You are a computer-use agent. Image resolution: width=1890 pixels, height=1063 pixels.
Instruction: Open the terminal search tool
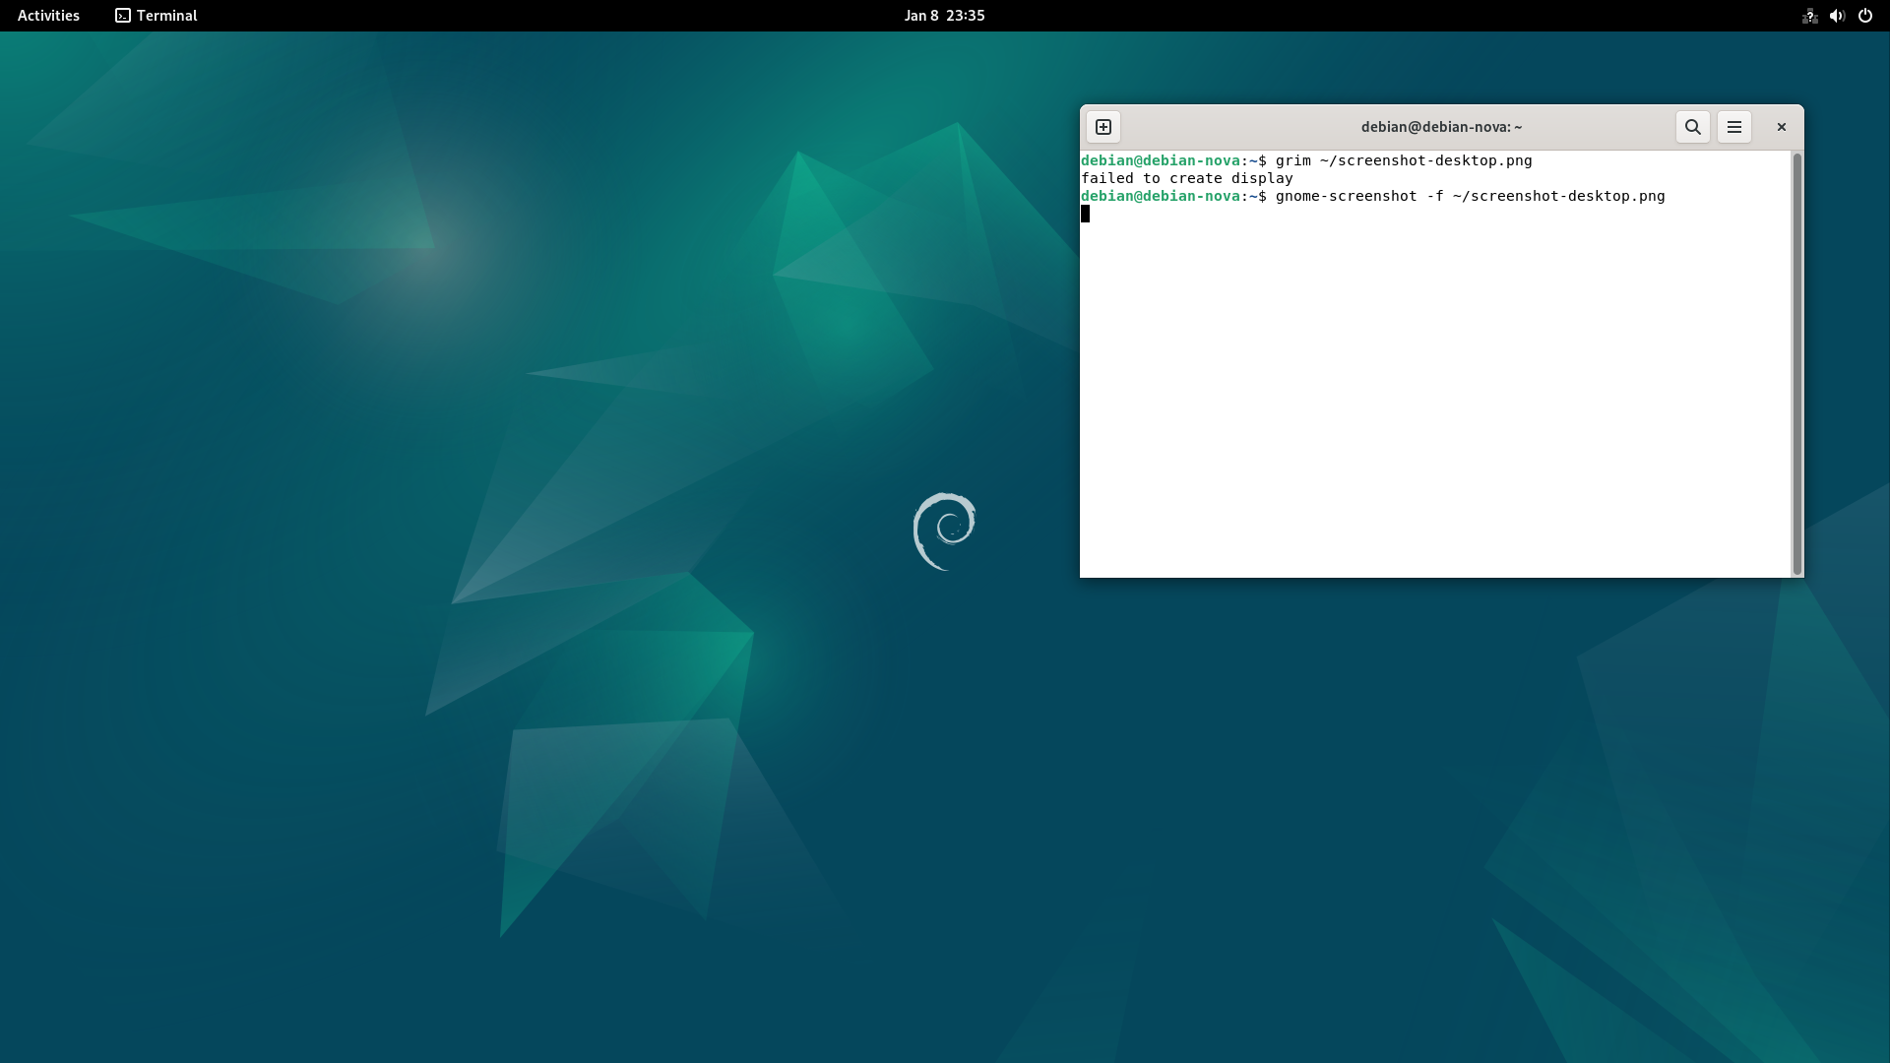(x=1693, y=127)
